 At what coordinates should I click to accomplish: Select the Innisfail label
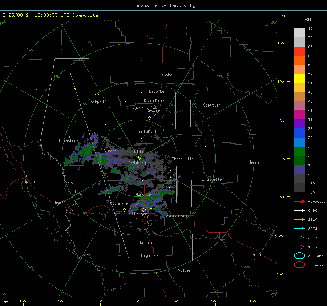(146, 132)
